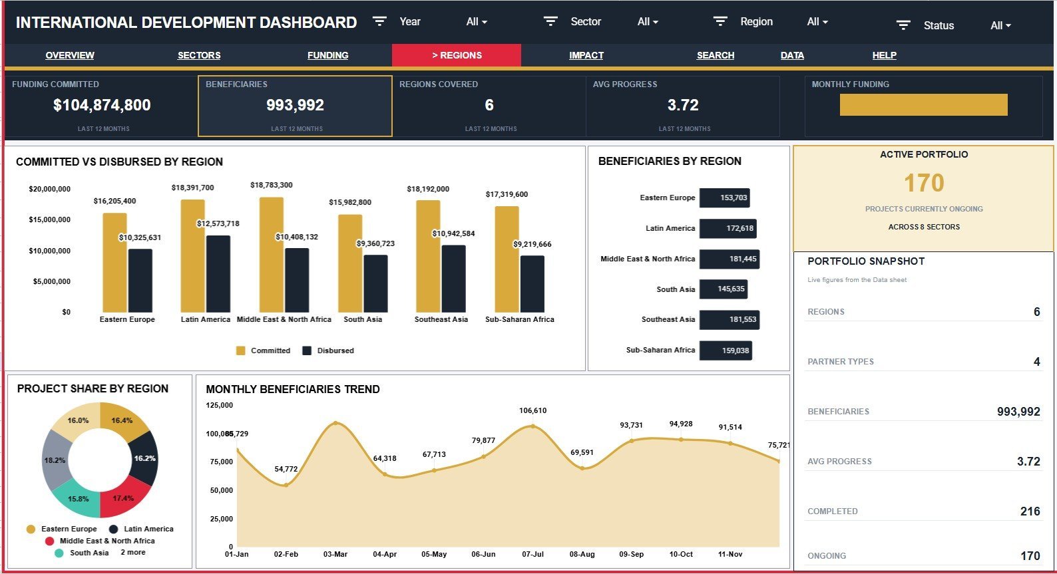
Task: Click the Portfolio Snapshot Regions row
Action: pyautogui.click(x=924, y=312)
